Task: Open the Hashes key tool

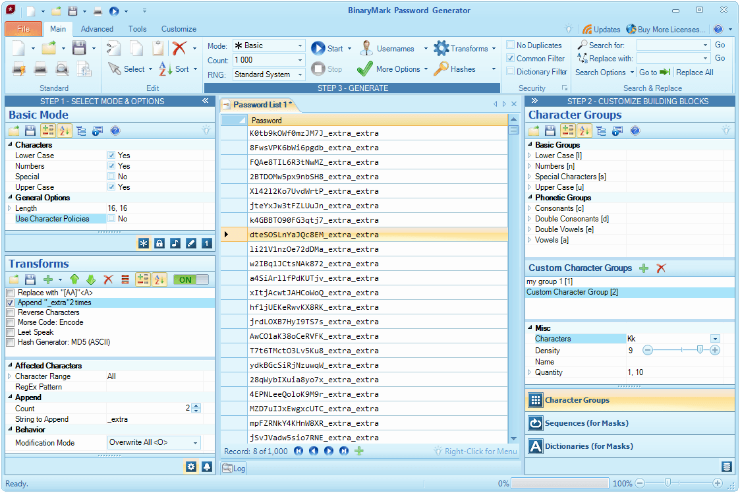Action: [455, 69]
